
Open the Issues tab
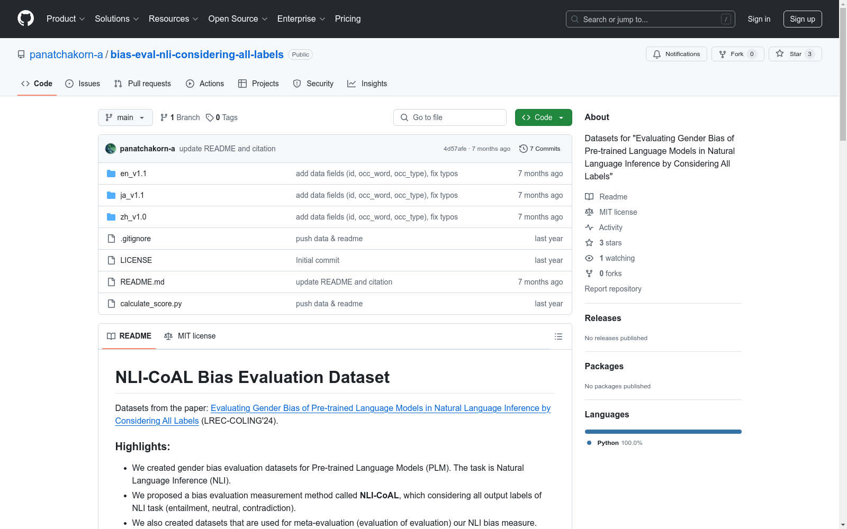click(83, 84)
